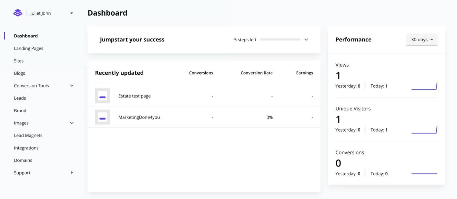Screen dimensions: 457x199
Task: Expand the Conversion Tools chevron
Action: click(72, 86)
